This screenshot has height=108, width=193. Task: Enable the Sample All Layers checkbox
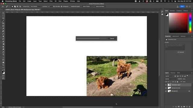click(70, 7)
